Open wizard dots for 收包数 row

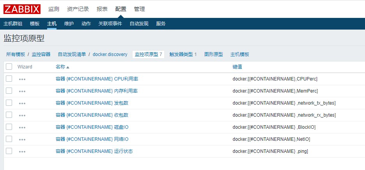(22, 116)
